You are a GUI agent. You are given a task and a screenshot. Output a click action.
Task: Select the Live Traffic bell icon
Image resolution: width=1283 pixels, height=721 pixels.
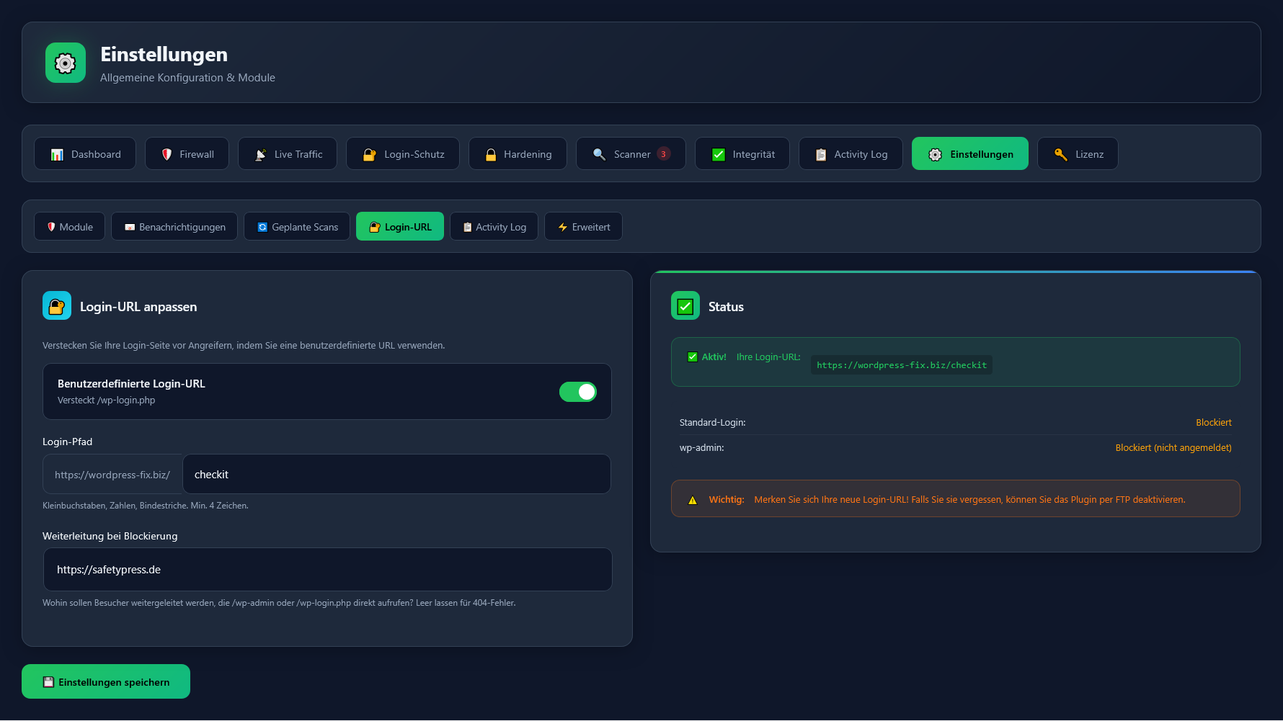[262, 153]
